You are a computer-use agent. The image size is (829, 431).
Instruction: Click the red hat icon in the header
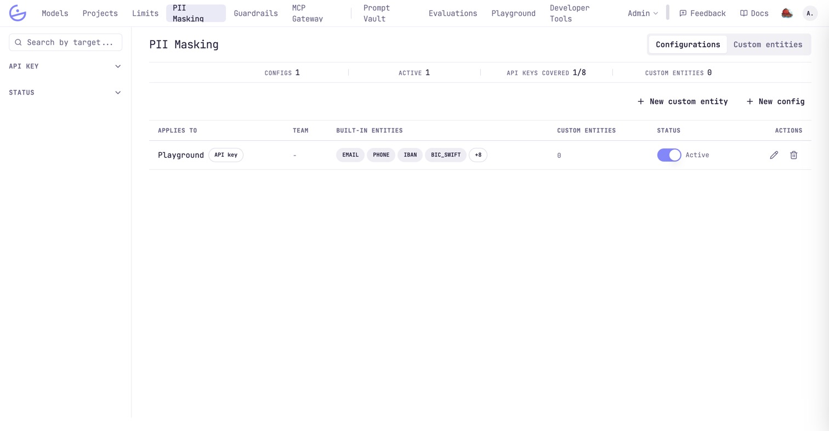(x=787, y=13)
